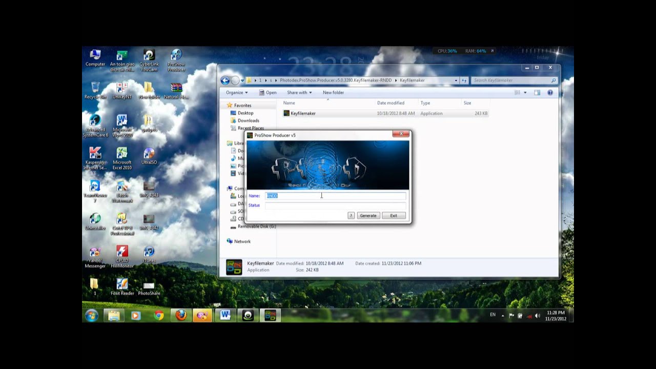This screenshot has height=369, width=656.
Task: Select the CyberLink YouCam desktop shortcut
Action: [149, 60]
